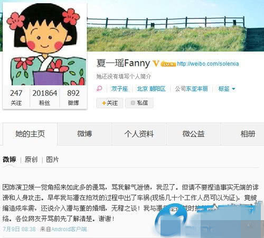The image size is (264, 238).
Task: Open the 北京 朝阳区 location link
Action: 151,89
